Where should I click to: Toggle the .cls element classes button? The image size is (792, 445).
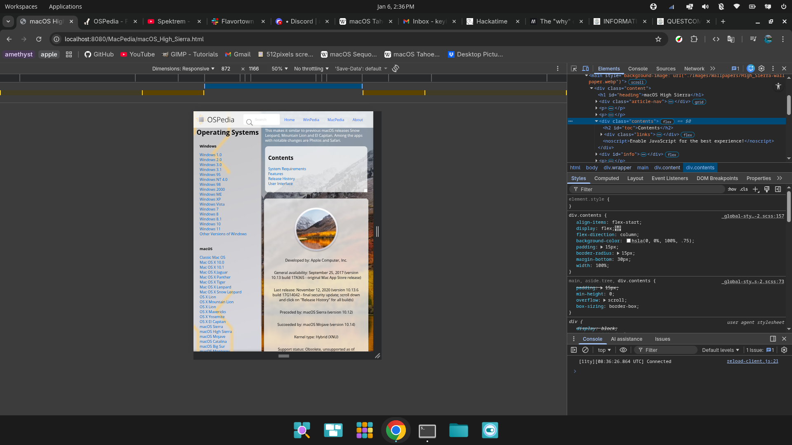[x=744, y=189]
